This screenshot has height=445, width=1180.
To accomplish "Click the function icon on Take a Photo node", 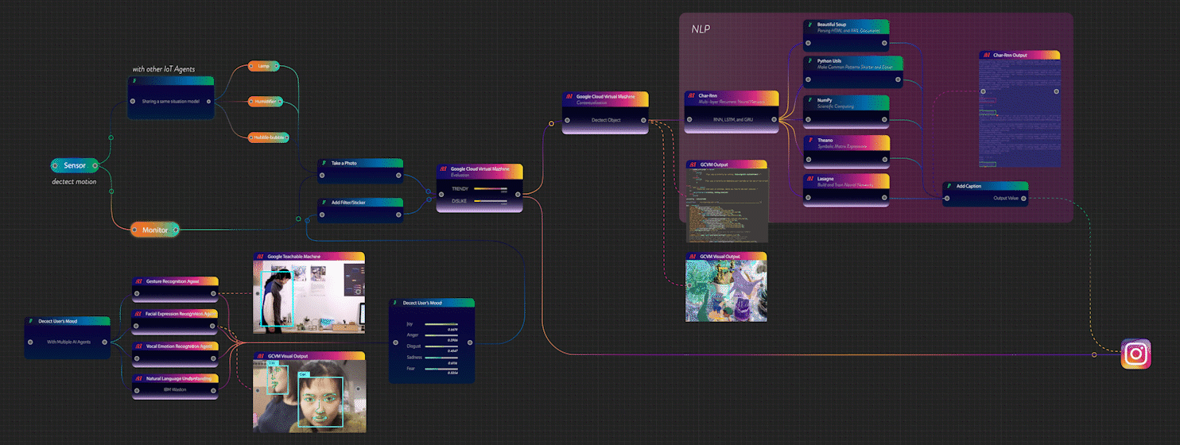I will coord(324,163).
